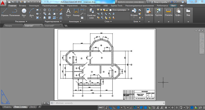Toggle layer on/off lightbulb icon

pyautogui.click(x=98, y=10)
